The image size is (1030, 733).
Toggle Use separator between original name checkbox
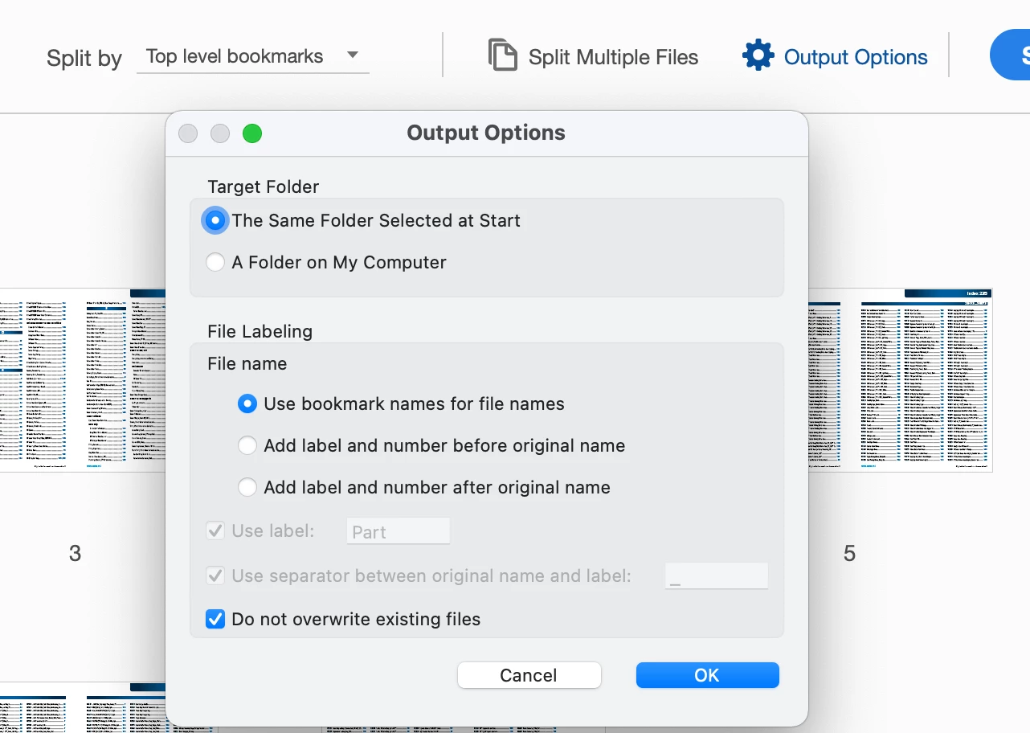pyautogui.click(x=215, y=575)
